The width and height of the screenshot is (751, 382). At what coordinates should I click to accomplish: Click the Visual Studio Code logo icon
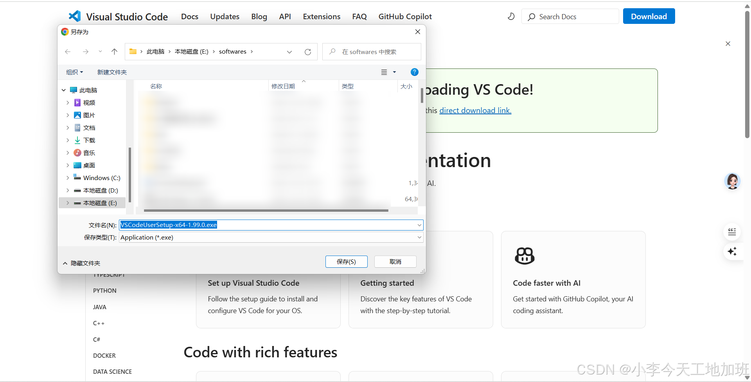[x=74, y=16]
